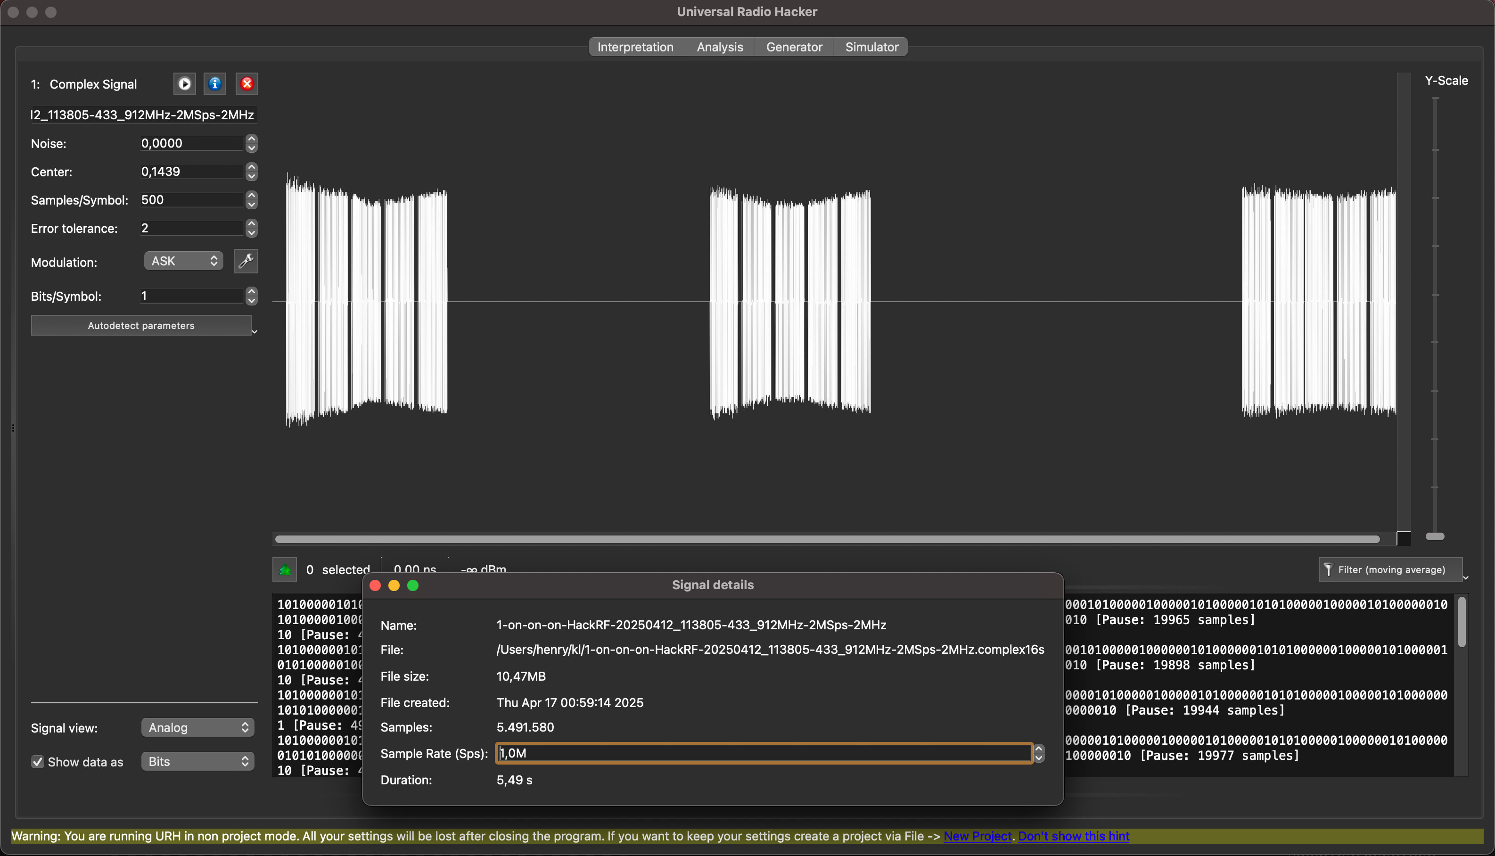Open modulation settings wrench icon
Image resolution: width=1495 pixels, height=856 pixels.
click(246, 261)
